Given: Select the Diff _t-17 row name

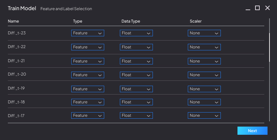Looking at the screenshot, I should pos(16,116).
